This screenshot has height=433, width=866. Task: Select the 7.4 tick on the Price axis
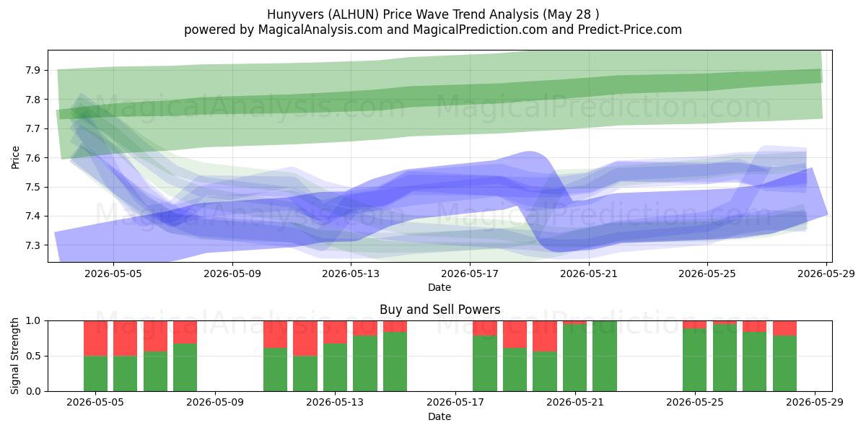click(x=32, y=216)
